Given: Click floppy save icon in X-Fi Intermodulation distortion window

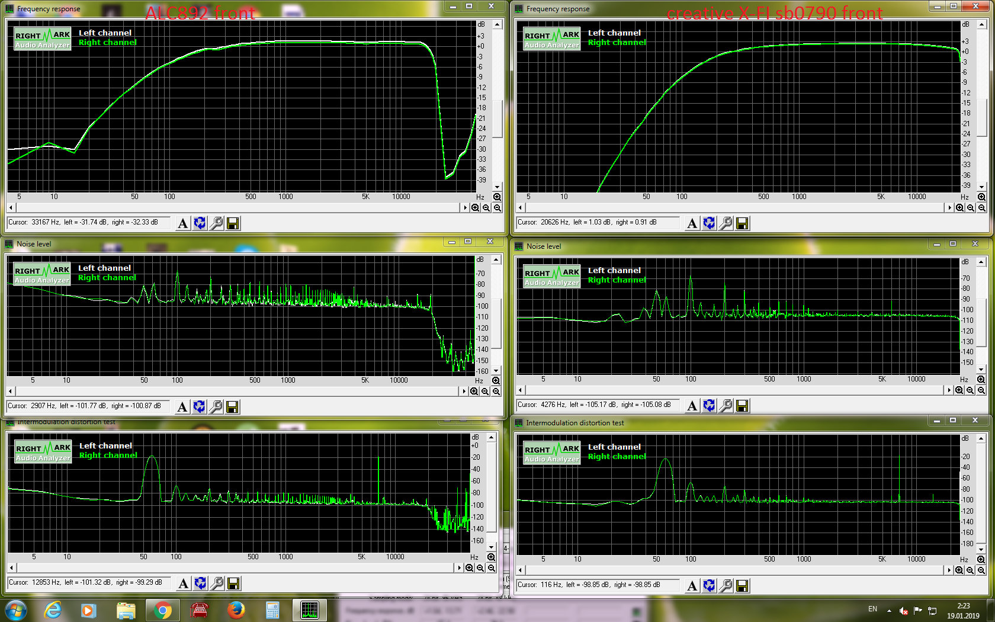Looking at the screenshot, I should 742,586.
